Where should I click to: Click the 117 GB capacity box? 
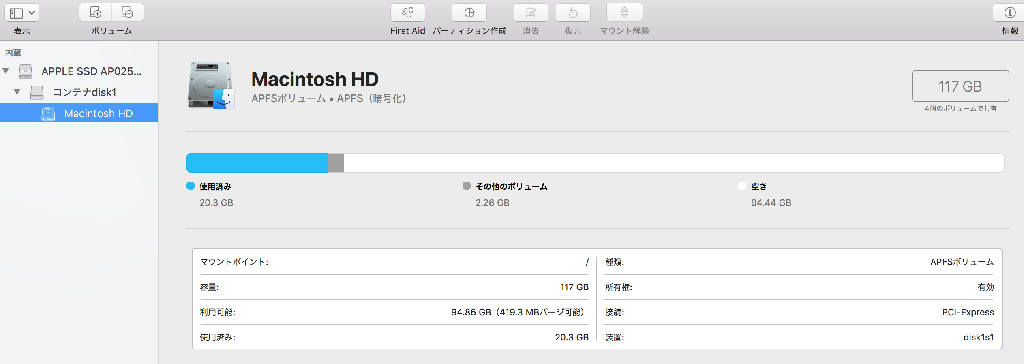point(960,86)
